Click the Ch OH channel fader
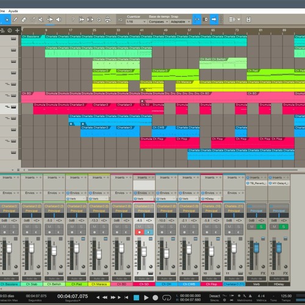This screenshot has height=305, width=305. pos(167,254)
